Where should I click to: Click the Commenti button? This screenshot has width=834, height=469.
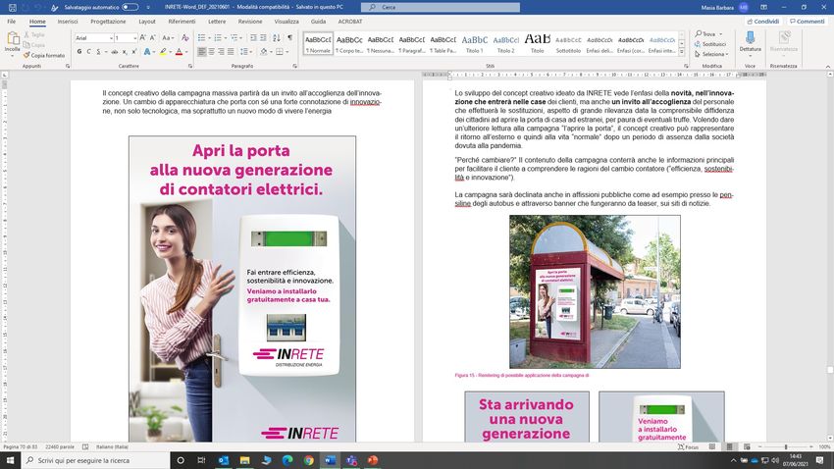pyautogui.click(x=808, y=21)
